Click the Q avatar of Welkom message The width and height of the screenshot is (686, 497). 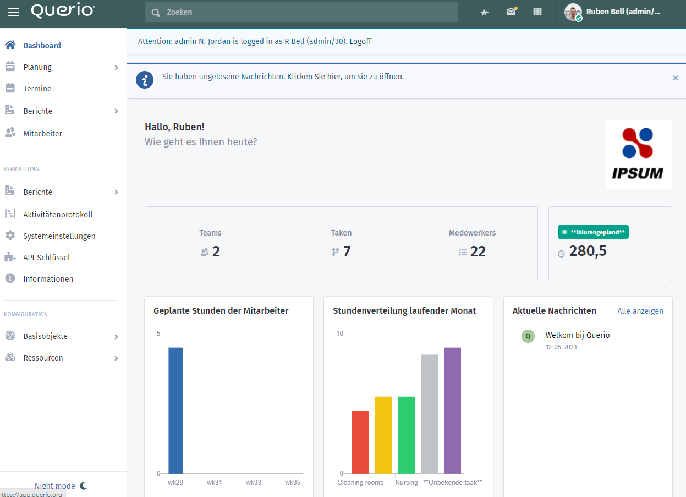pos(528,336)
